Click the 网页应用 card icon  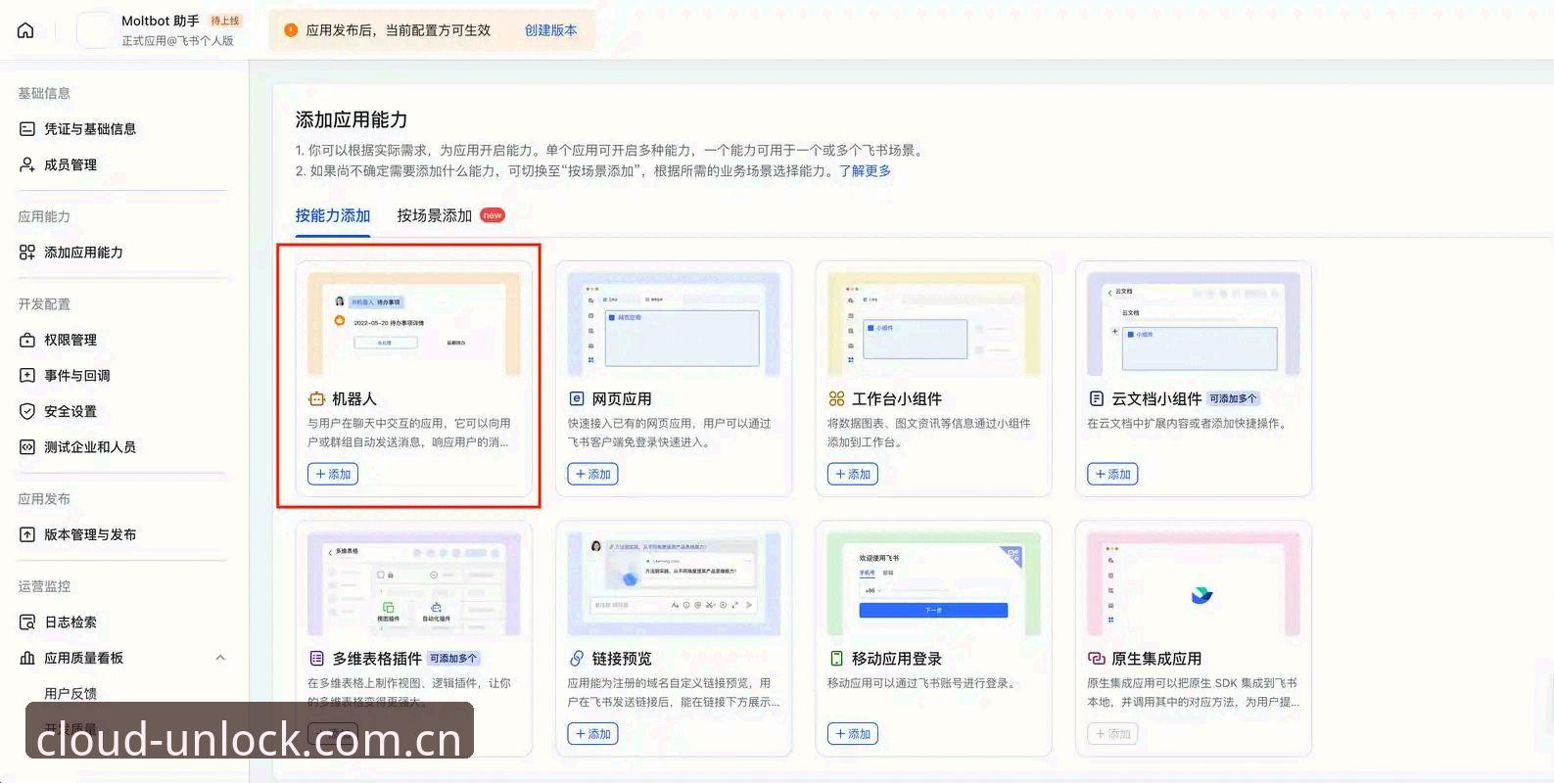tap(577, 399)
